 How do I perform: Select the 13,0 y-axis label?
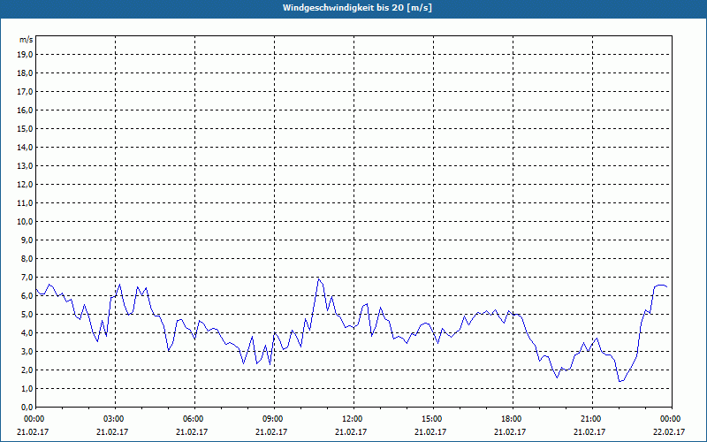(x=25, y=166)
